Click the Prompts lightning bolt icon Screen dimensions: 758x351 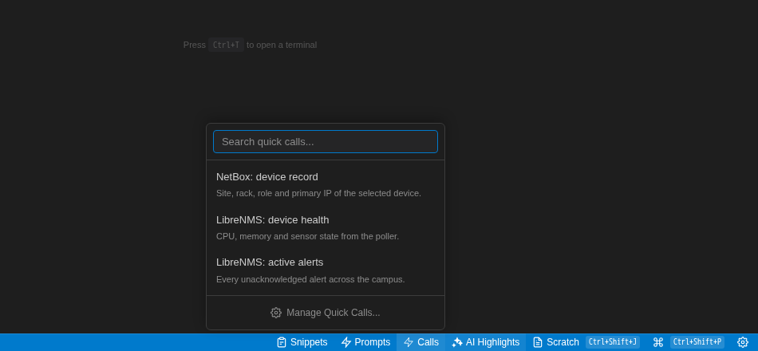[346, 342]
